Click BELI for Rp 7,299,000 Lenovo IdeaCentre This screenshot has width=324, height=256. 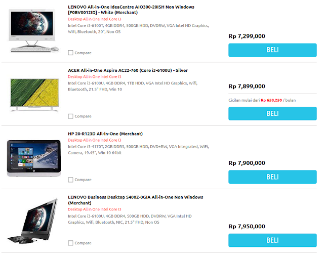[x=272, y=50]
